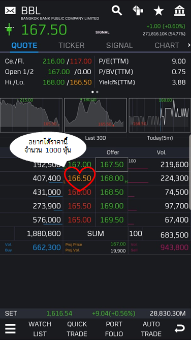Tap the change +1.00 (+0.60%)

tap(166, 26)
